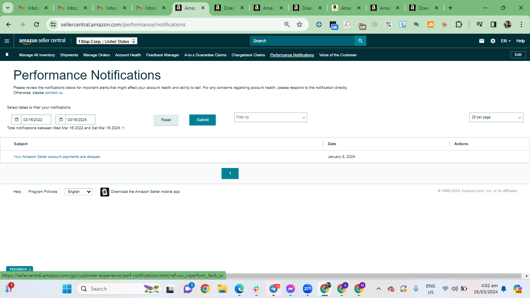Open the Filter by dropdown

pyautogui.click(x=271, y=117)
